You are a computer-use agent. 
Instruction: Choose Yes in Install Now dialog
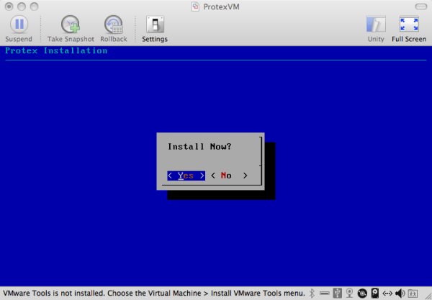(186, 176)
